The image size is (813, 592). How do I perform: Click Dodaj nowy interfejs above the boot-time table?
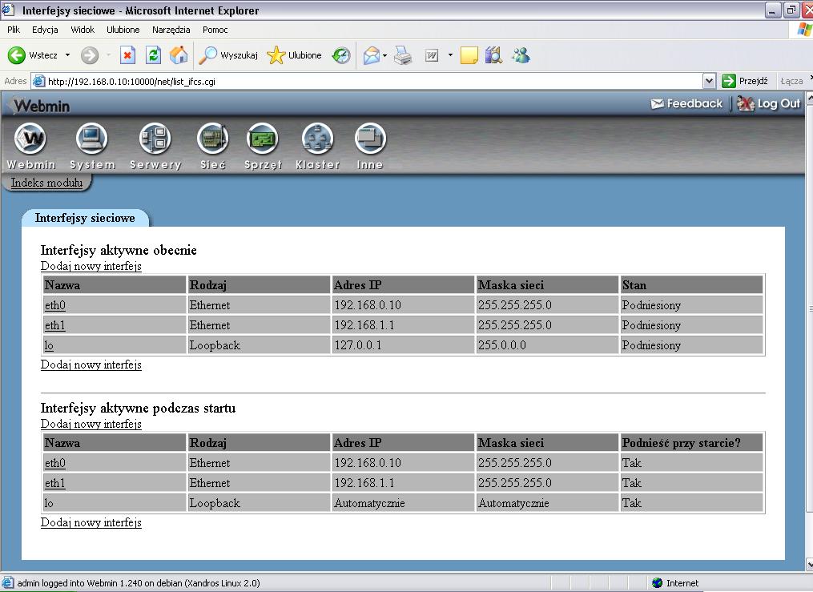(91, 424)
